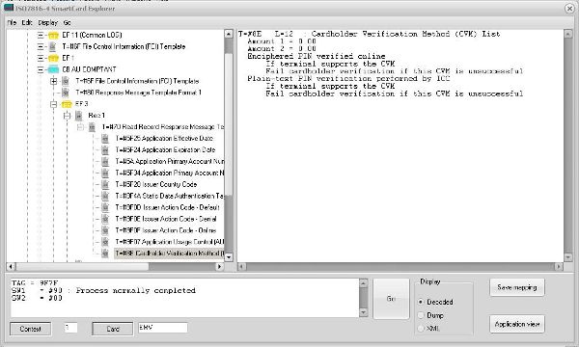Open the Go menu in the menu bar

(x=67, y=22)
